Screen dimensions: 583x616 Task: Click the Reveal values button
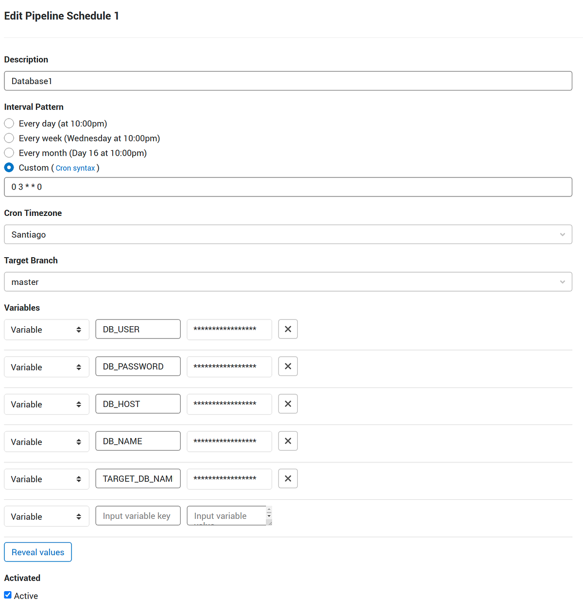pyautogui.click(x=37, y=552)
